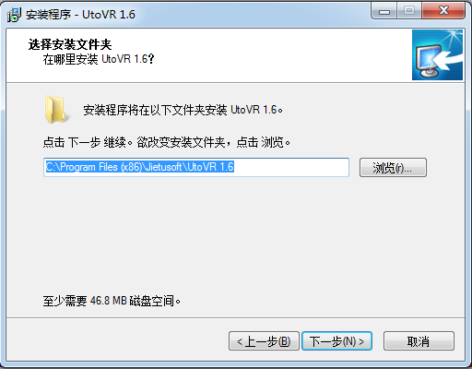Click the 选择安装文件夹 heading

pyautogui.click(x=70, y=44)
